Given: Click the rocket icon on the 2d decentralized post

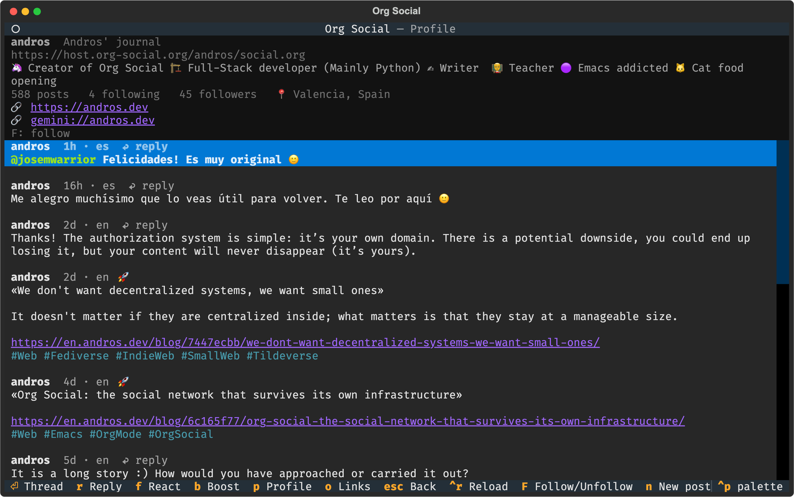Looking at the screenshot, I should (123, 277).
